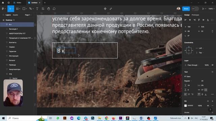Open Text type details three-dots icon
Image resolution: width=216 pixels, height=121 pixels.
coord(212,94)
